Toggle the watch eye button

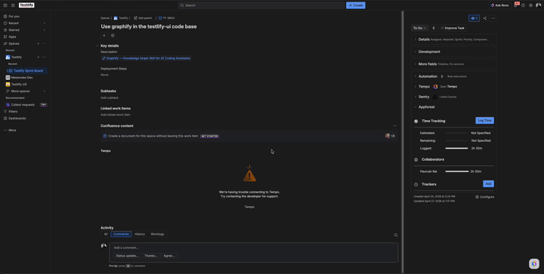(x=474, y=18)
